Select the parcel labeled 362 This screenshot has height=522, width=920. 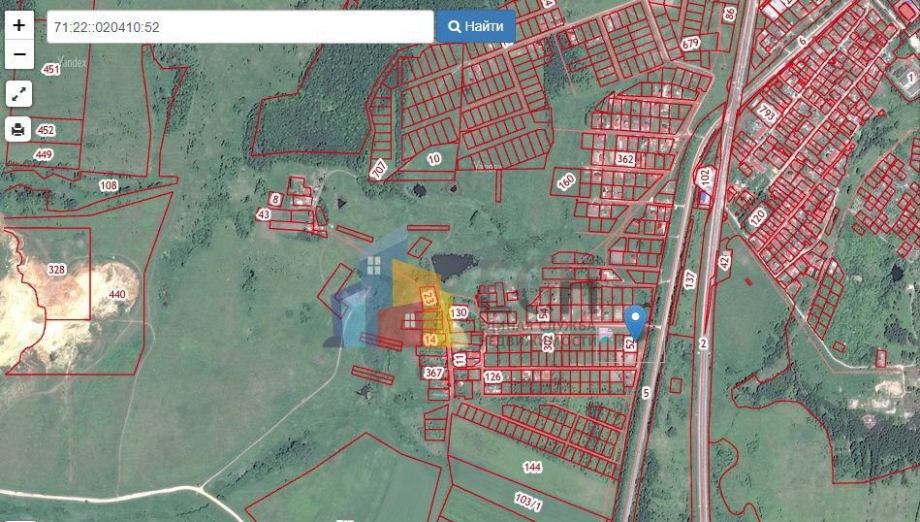625,159
